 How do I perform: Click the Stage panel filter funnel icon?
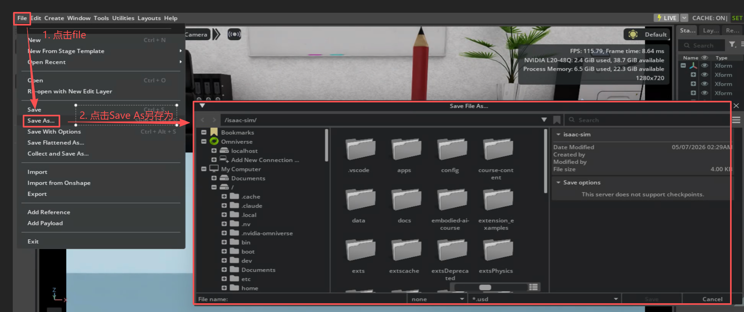tap(732, 45)
